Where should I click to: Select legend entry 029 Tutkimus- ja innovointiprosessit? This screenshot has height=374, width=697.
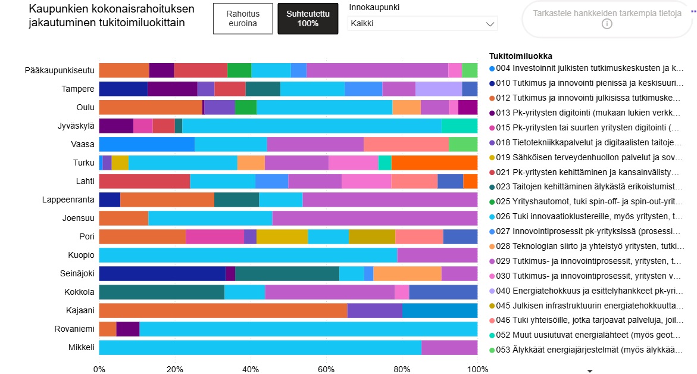[x=589, y=261]
